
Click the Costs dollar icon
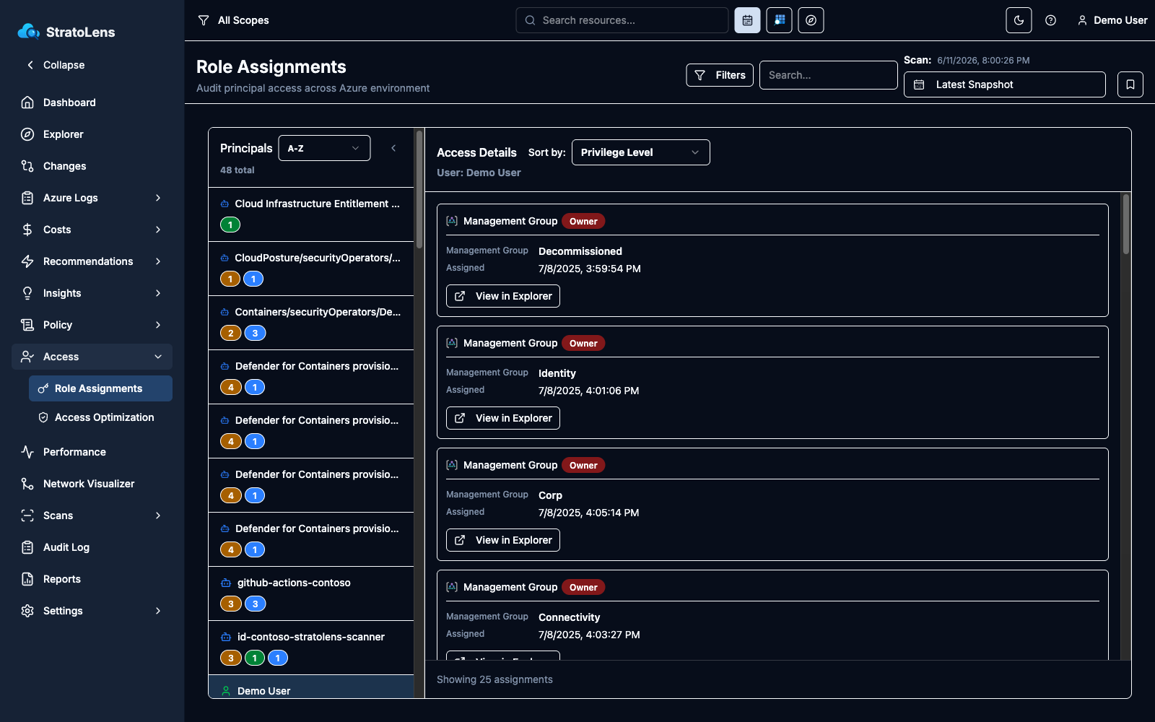coord(27,230)
